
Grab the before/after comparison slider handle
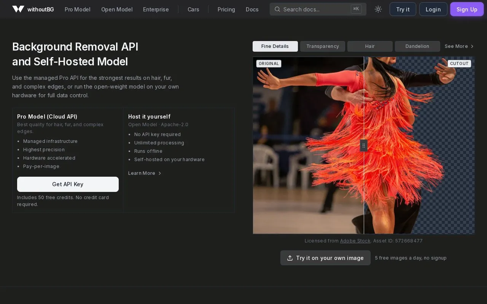tap(364, 146)
